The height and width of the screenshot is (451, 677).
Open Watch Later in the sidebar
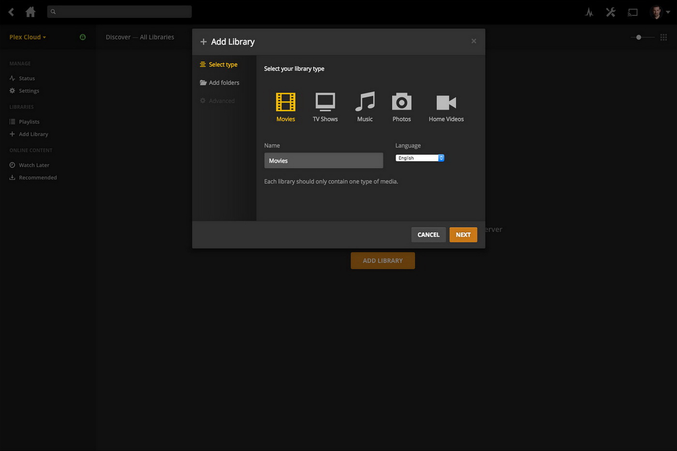[29, 165]
